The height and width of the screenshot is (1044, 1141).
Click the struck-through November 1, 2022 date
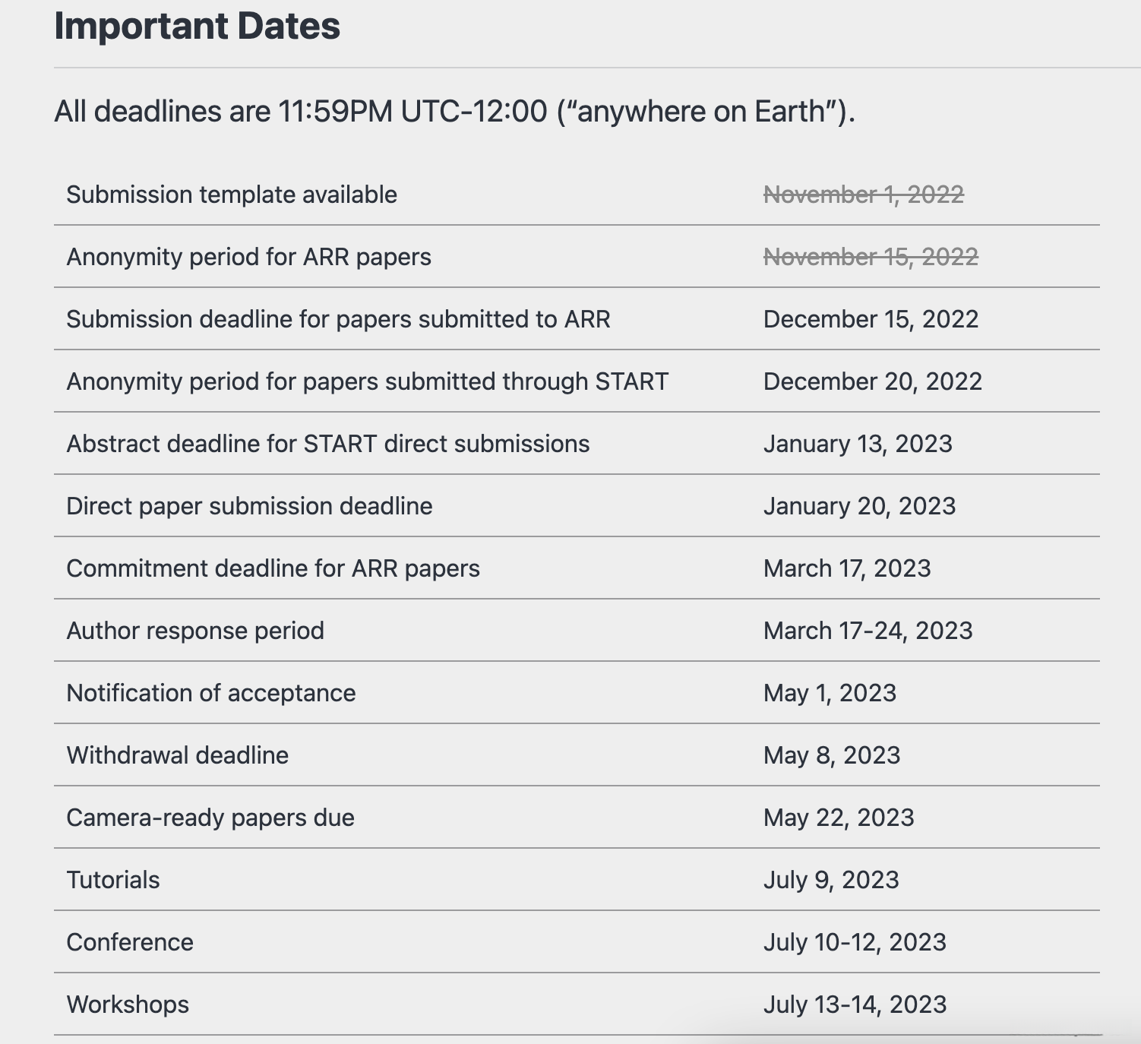pos(863,195)
